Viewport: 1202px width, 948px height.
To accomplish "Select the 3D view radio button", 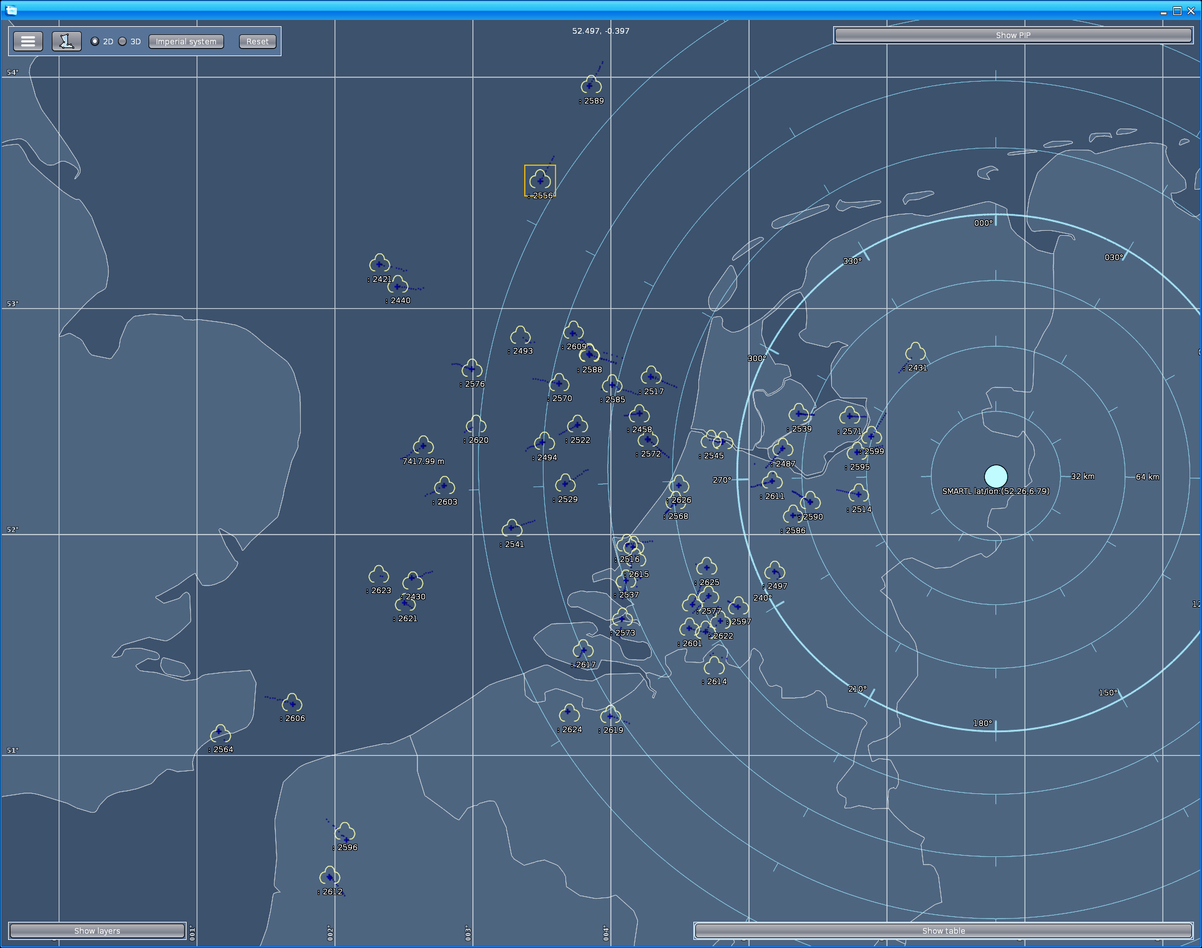I will point(122,41).
